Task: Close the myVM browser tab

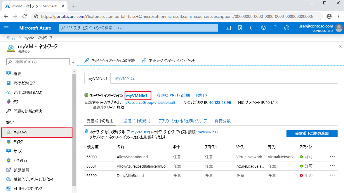Action: [63, 6]
